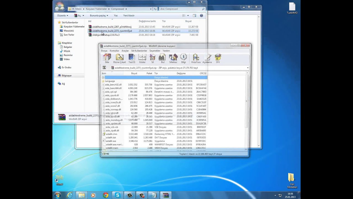Open TurkMMO desktop file icon
This screenshot has width=353, height=199.
[x=292, y=8]
